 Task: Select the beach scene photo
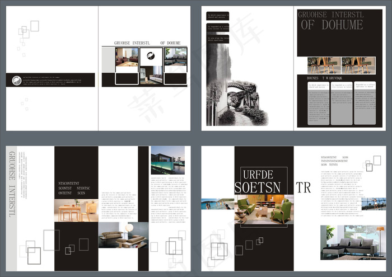(x=218, y=204)
